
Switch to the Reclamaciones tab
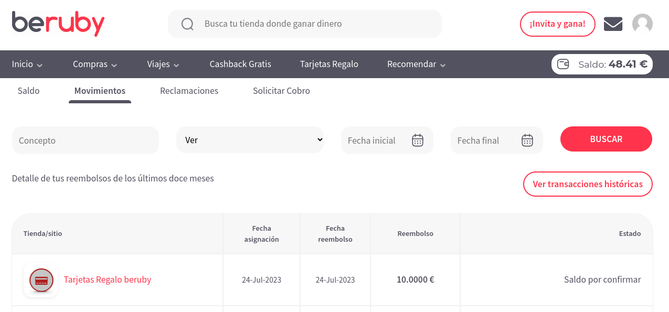click(x=189, y=91)
